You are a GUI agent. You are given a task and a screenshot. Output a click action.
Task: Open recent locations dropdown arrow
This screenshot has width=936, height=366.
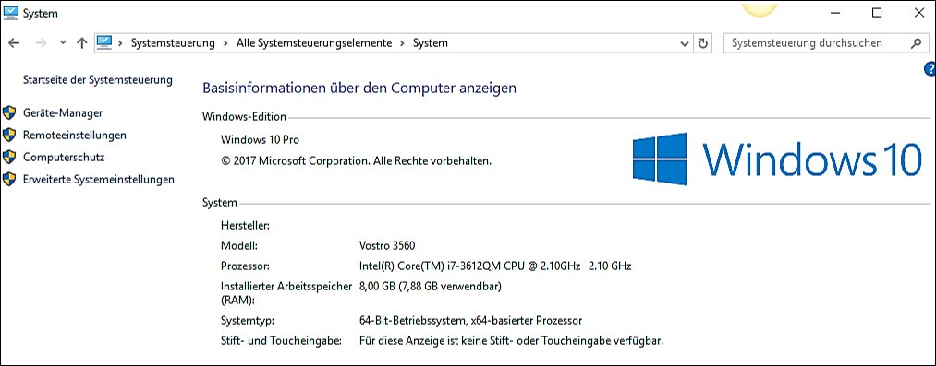click(x=63, y=42)
